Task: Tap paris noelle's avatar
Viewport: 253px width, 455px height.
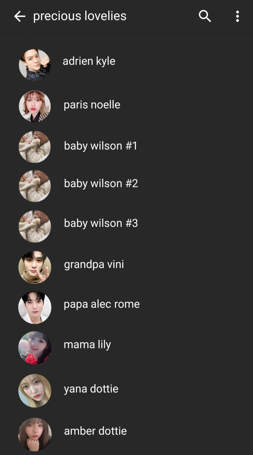Action: pos(35,106)
